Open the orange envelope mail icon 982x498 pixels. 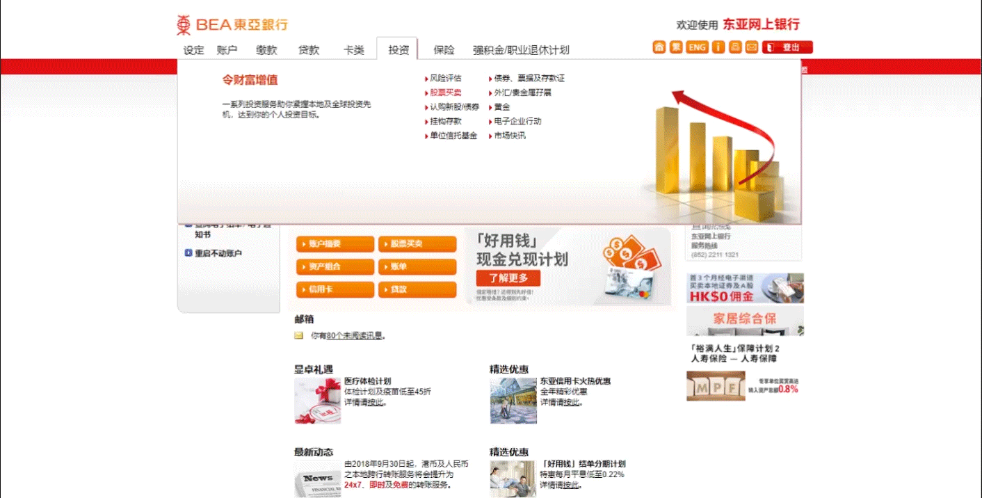[x=752, y=47]
